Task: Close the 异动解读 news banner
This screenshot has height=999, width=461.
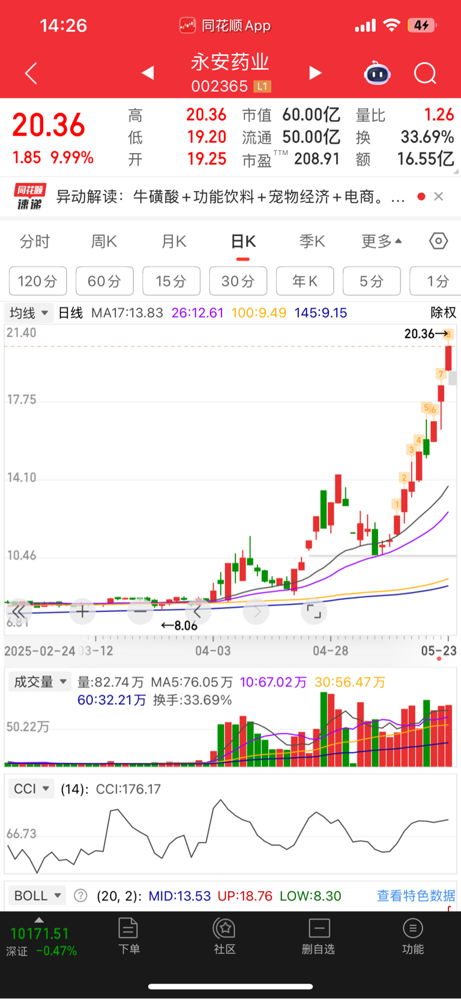Action: click(x=439, y=196)
